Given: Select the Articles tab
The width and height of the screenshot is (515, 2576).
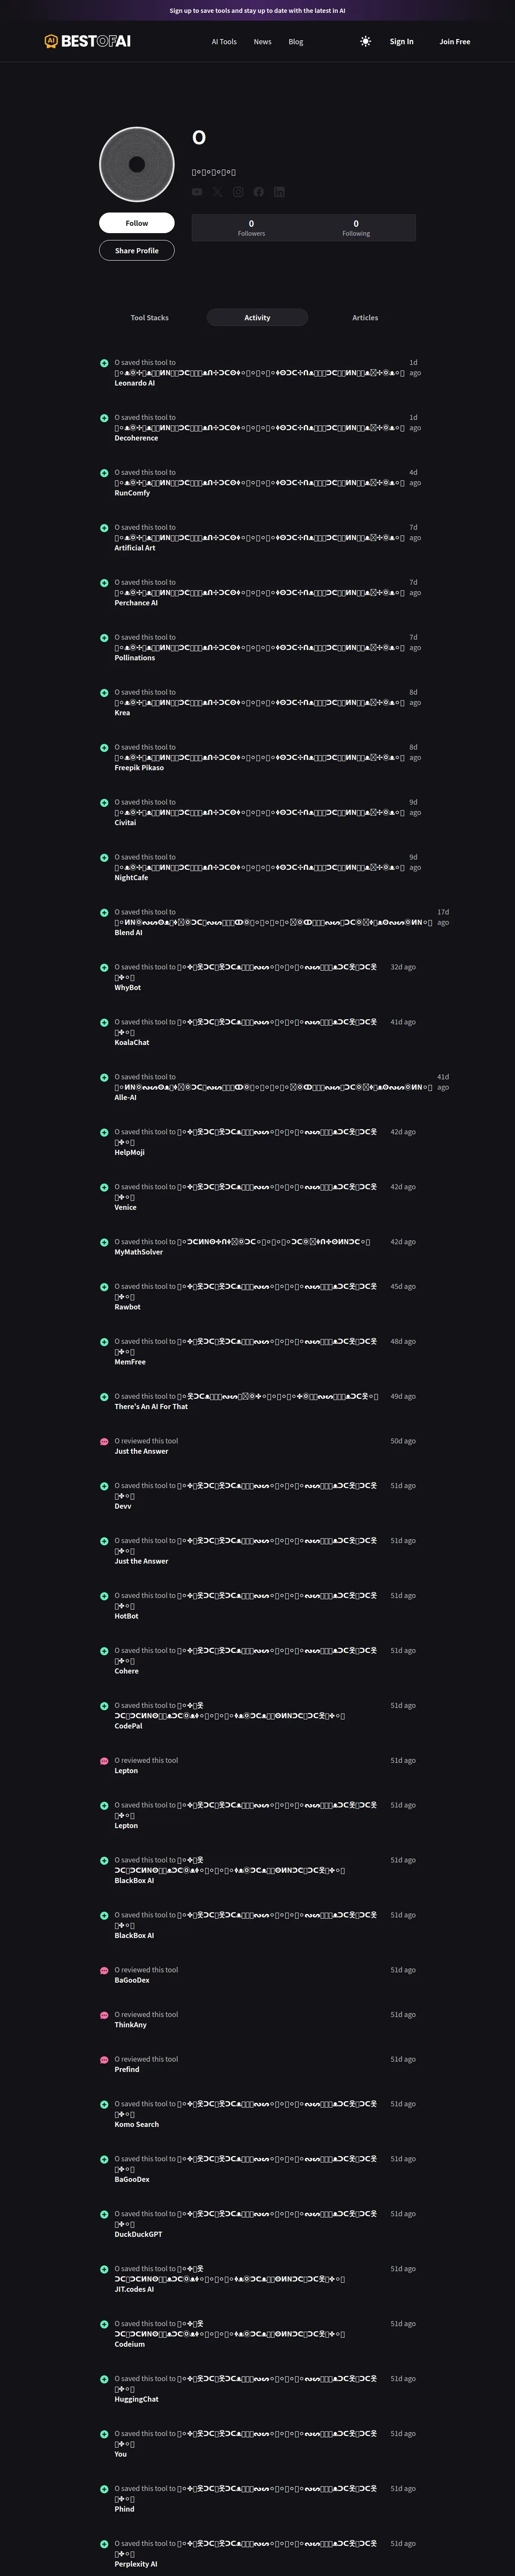Looking at the screenshot, I should click(x=365, y=317).
